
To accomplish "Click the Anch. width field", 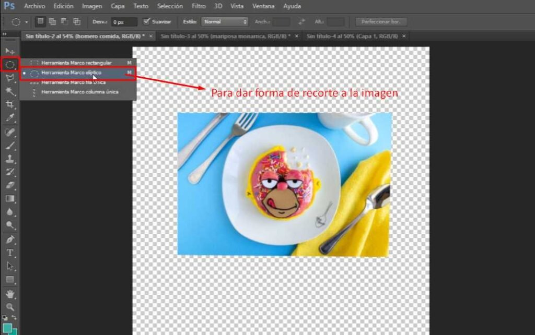I will [x=282, y=22].
